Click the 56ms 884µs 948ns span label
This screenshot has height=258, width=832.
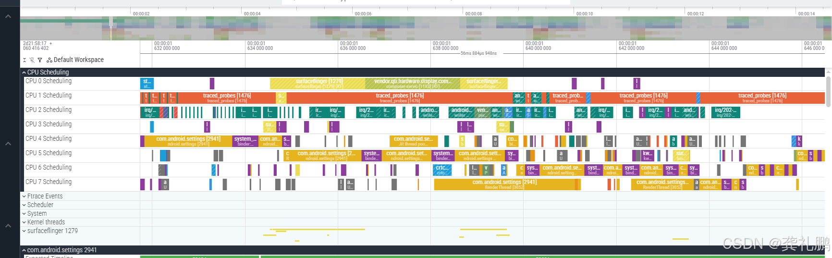pos(478,53)
